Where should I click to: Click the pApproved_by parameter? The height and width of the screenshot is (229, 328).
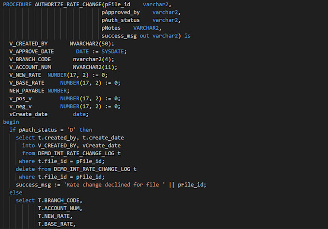[121, 13]
